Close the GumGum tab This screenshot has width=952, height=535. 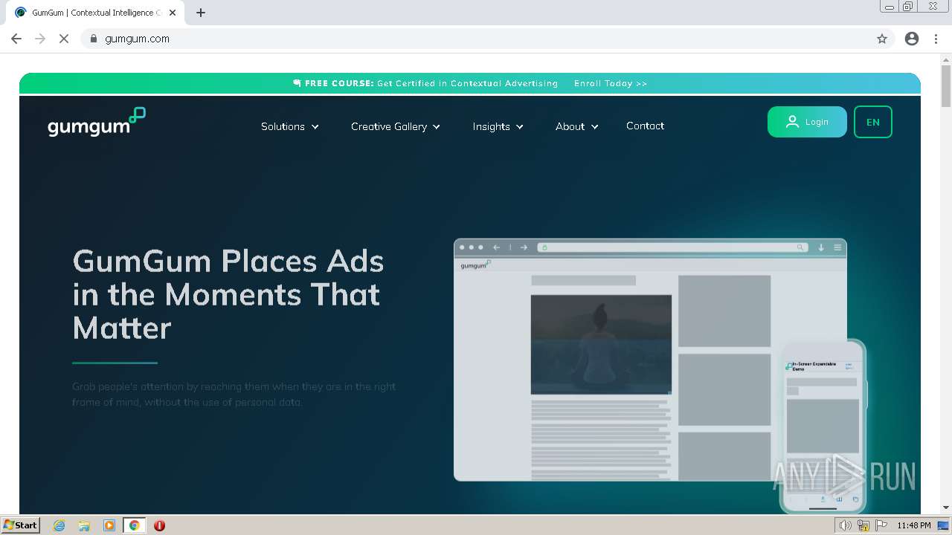[x=173, y=13]
